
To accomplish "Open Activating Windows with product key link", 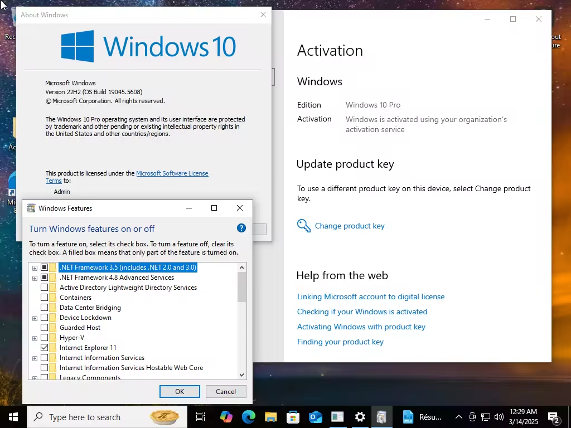I will pos(361,327).
